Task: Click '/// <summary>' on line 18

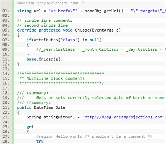Action: click(33, 93)
